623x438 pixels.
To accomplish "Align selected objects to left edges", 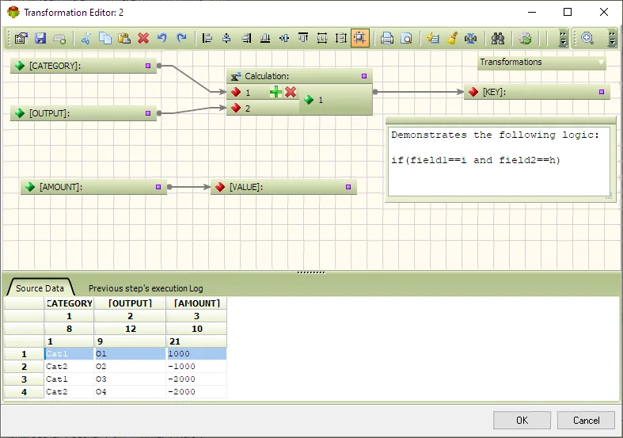I will pyautogui.click(x=207, y=38).
